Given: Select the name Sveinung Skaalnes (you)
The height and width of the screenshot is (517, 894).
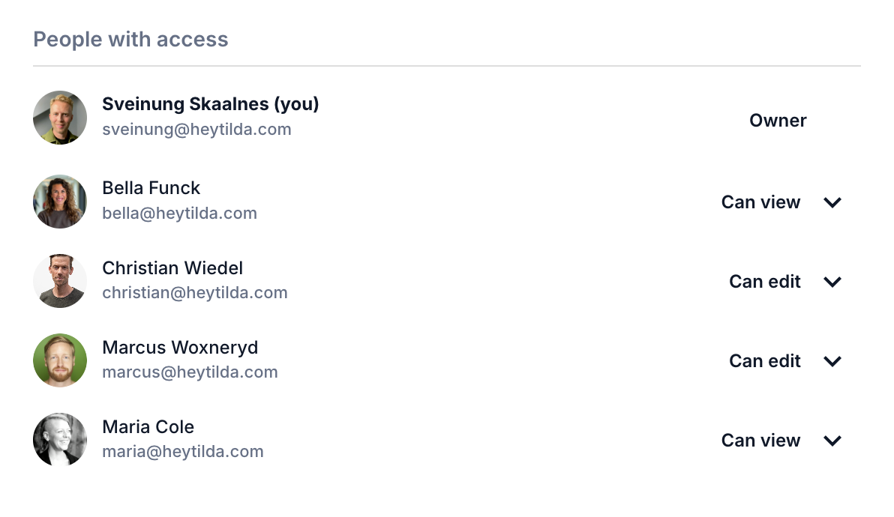Looking at the screenshot, I should [x=210, y=104].
